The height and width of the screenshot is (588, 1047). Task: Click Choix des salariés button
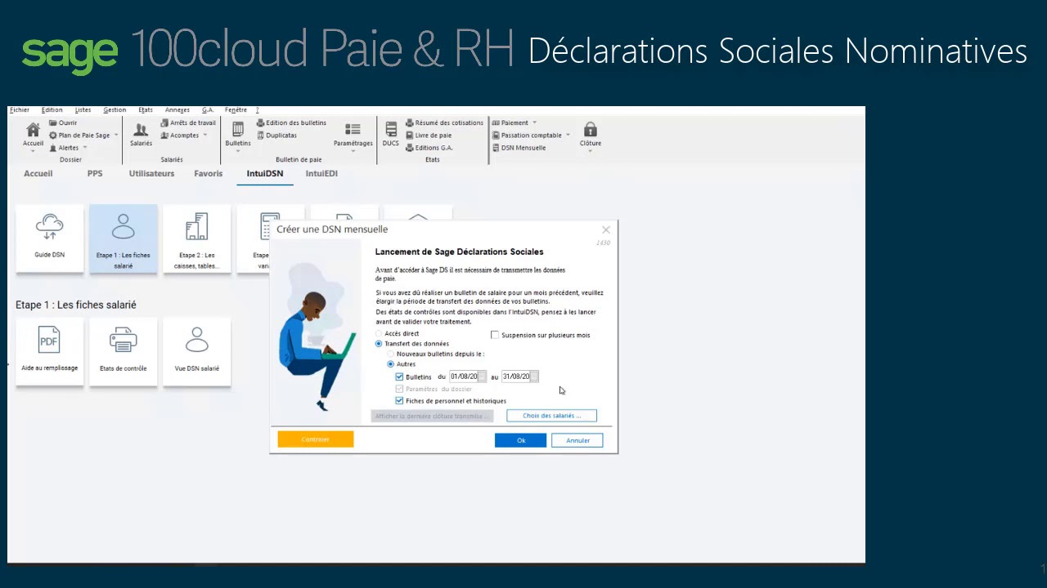[x=551, y=416]
